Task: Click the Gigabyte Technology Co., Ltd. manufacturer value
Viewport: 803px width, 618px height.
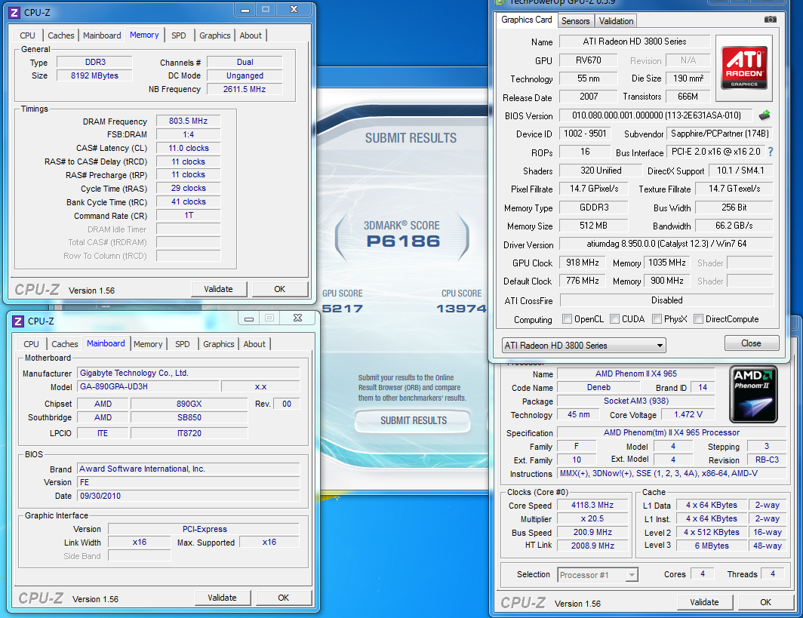Action: 189,373
